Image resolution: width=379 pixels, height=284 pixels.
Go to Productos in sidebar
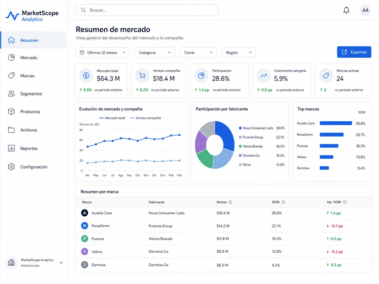click(33, 112)
